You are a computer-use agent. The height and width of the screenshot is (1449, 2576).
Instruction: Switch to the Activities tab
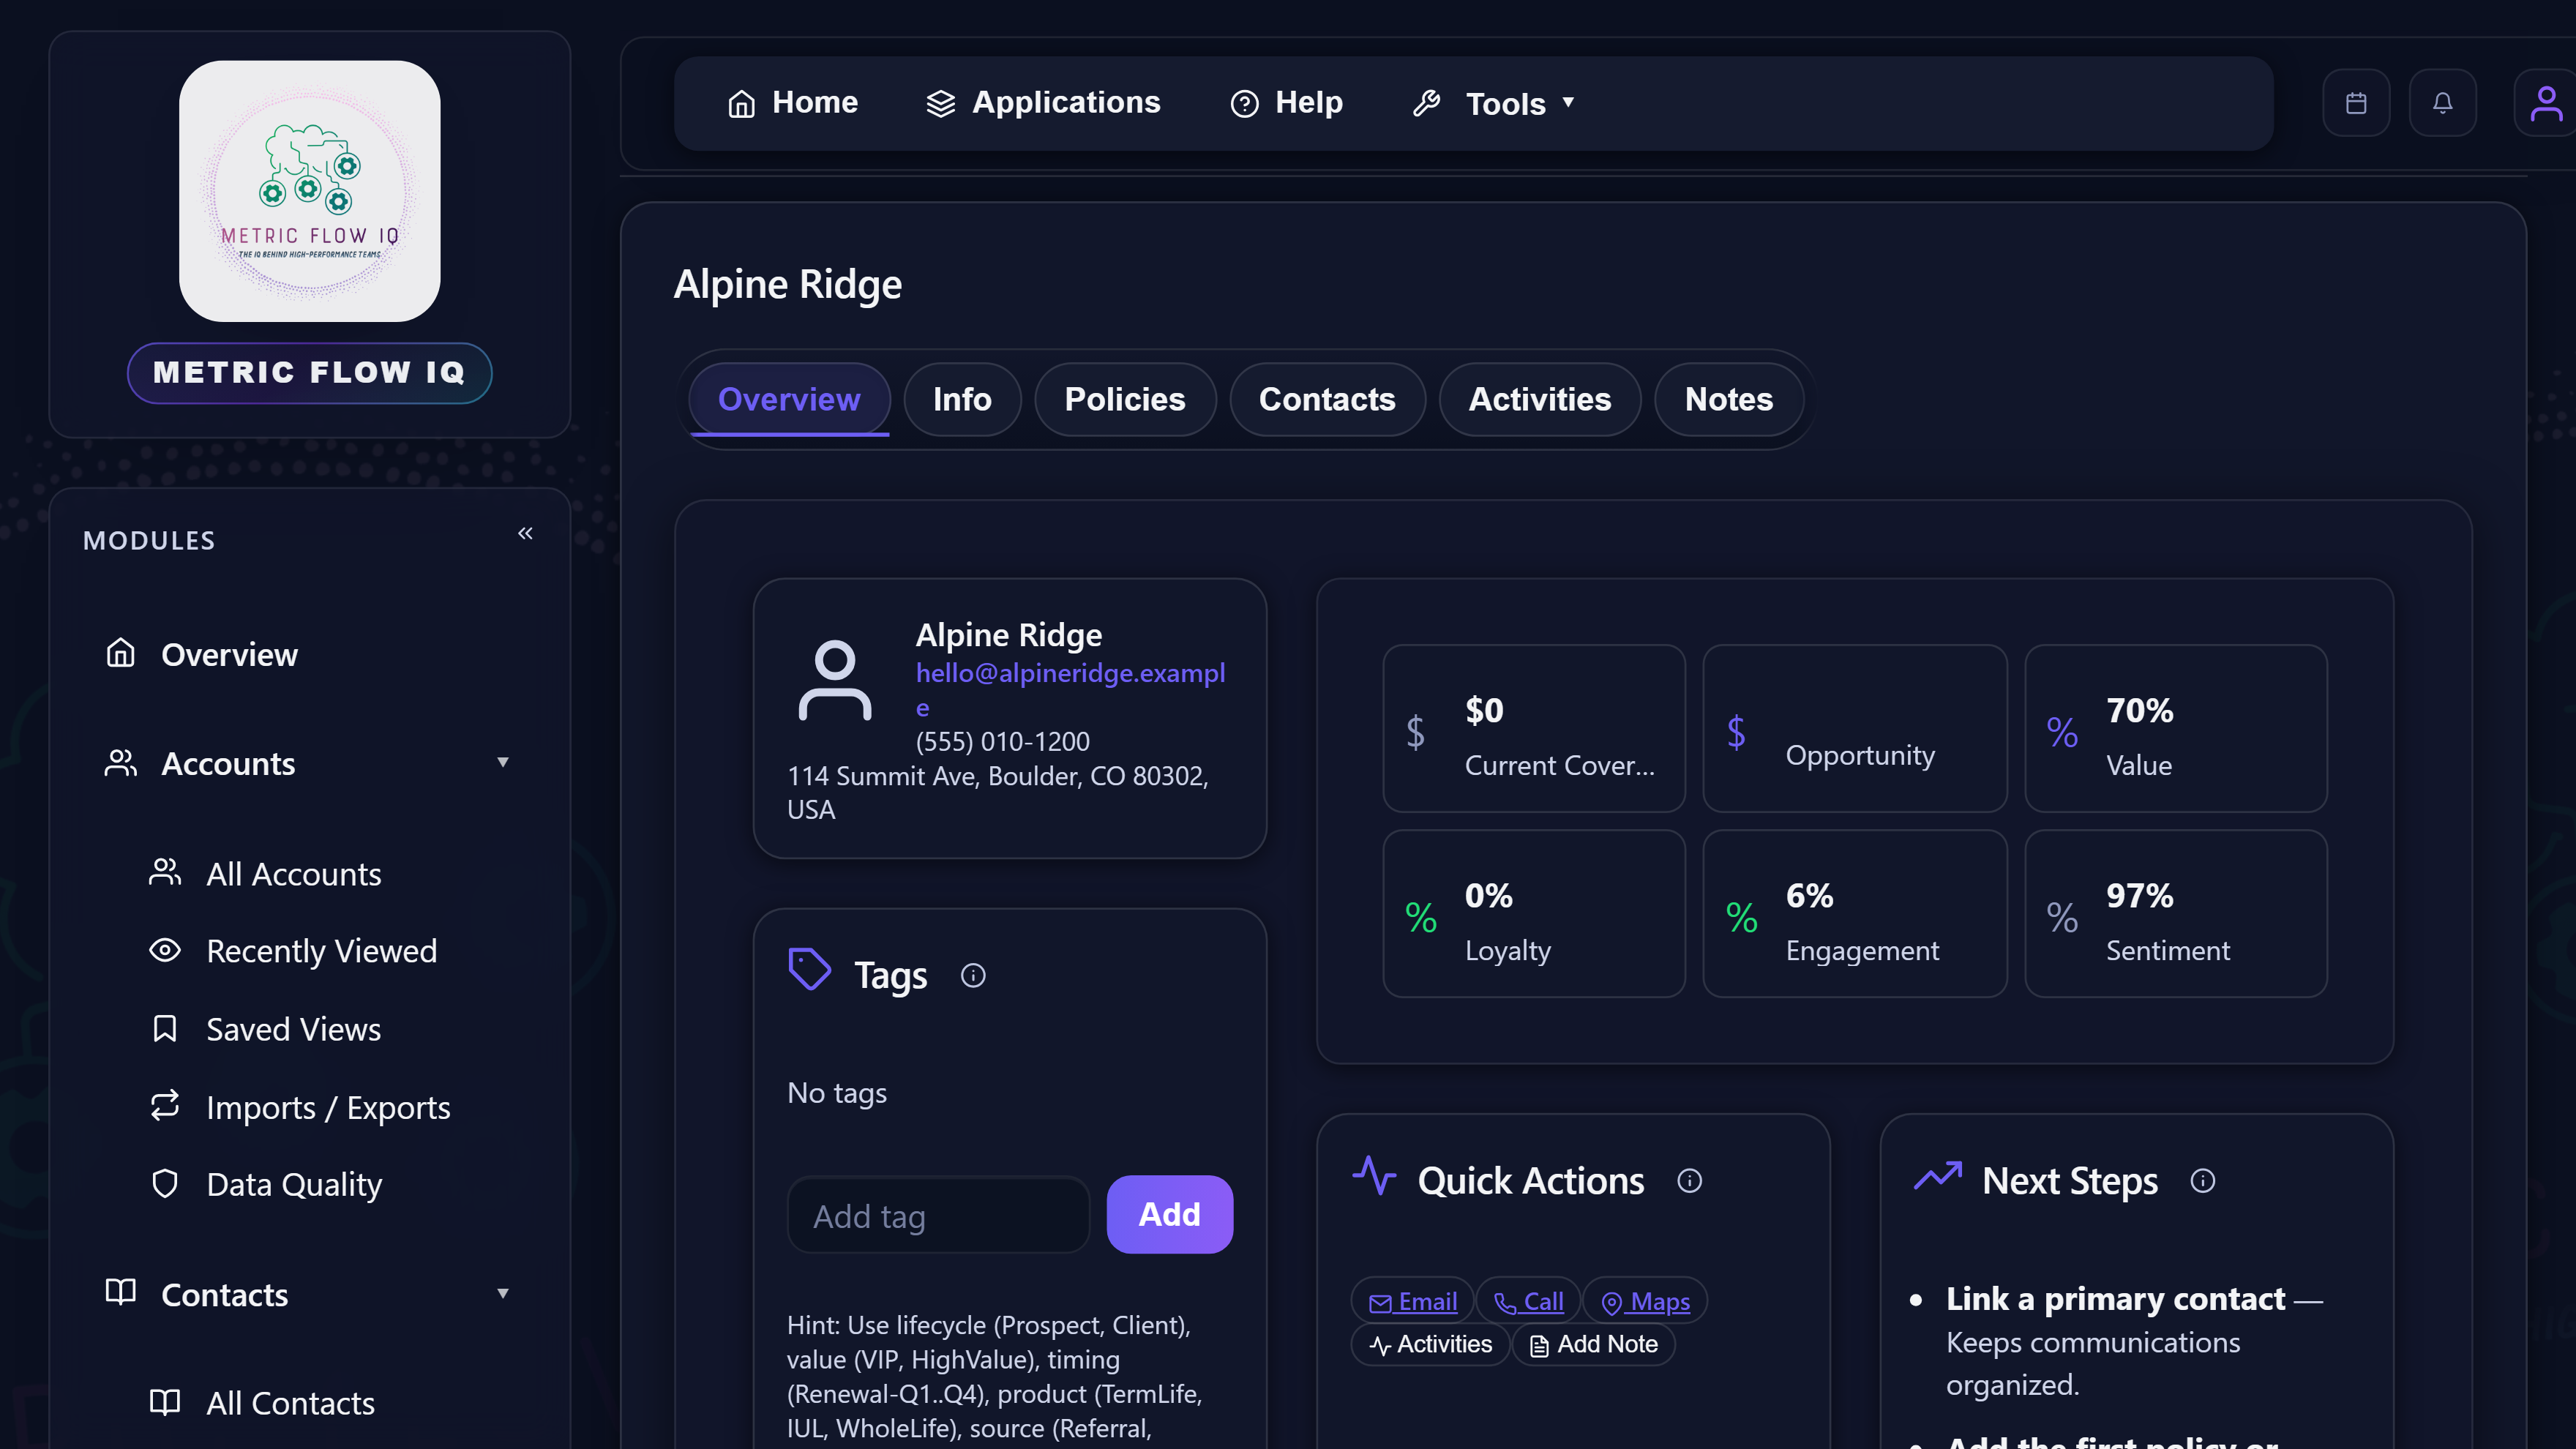point(1539,399)
